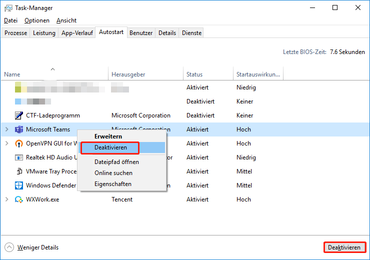Image resolution: width=370 pixels, height=260 pixels.
Task: Sort by the Startauswirkungen column header
Action: (x=258, y=74)
